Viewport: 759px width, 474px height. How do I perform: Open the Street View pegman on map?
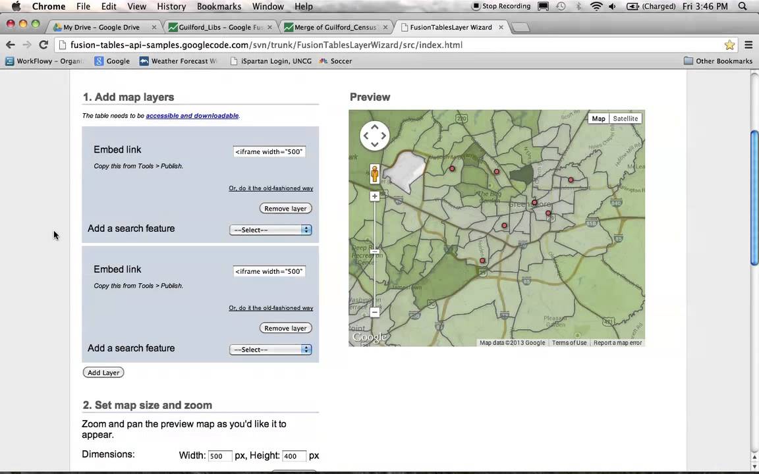click(375, 174)
